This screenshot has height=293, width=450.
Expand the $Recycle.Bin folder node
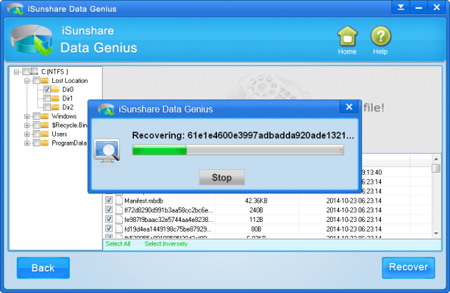tap(27, 125)
